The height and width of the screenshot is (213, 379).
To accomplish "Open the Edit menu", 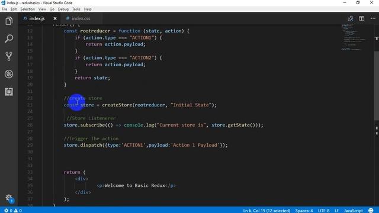I will tap(14, 9).
